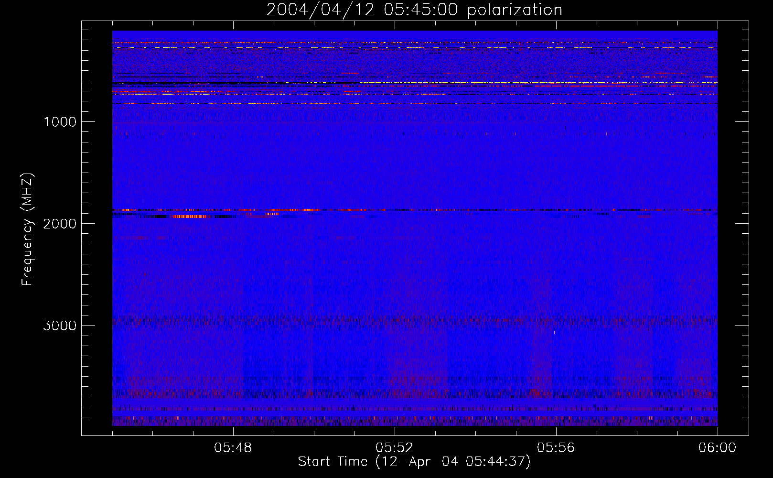Screen dimensions: 773x478
Task: Click the 1000 MHz frequency tick label
Action: 60,122
